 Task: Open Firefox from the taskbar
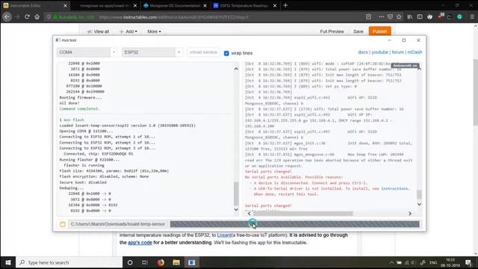pyautogui.click(x=161, y=262)
